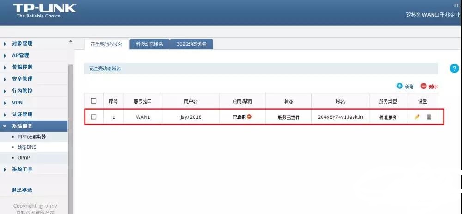Click the sidebar scroll-up arrow
Viewport: 462px width, 214px height.
tap(70, 42)
